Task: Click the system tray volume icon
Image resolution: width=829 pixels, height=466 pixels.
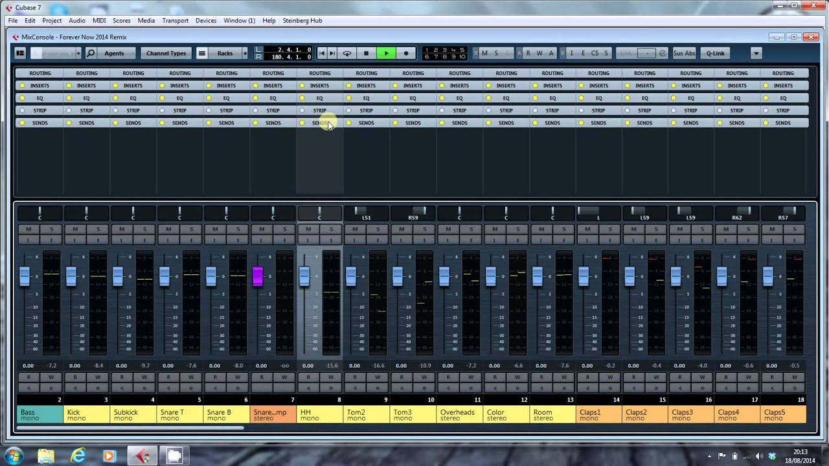Action: coord(760,456)
